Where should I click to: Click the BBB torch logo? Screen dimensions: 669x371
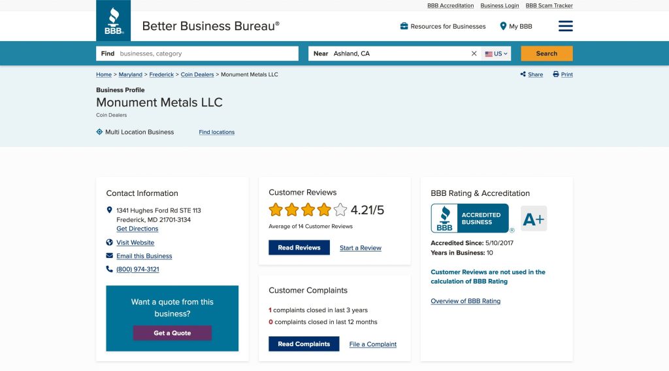[x=113, y=21]
